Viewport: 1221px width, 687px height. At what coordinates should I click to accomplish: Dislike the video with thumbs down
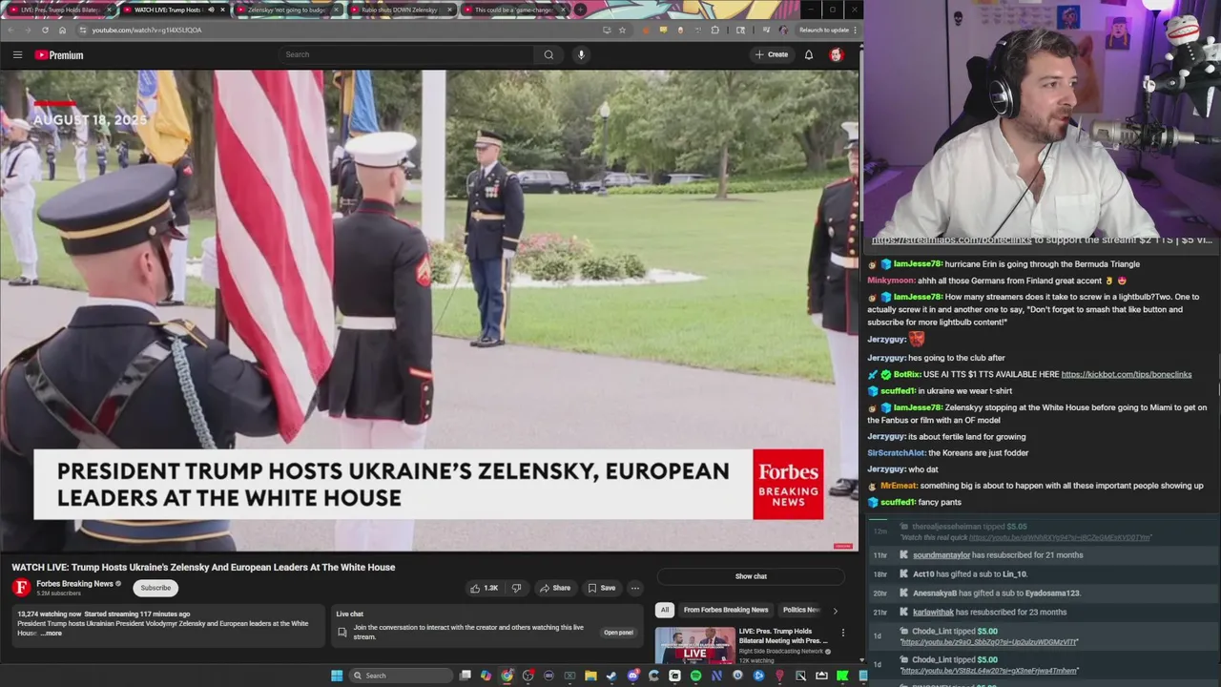pyautogui.click(x=517, y=588)
